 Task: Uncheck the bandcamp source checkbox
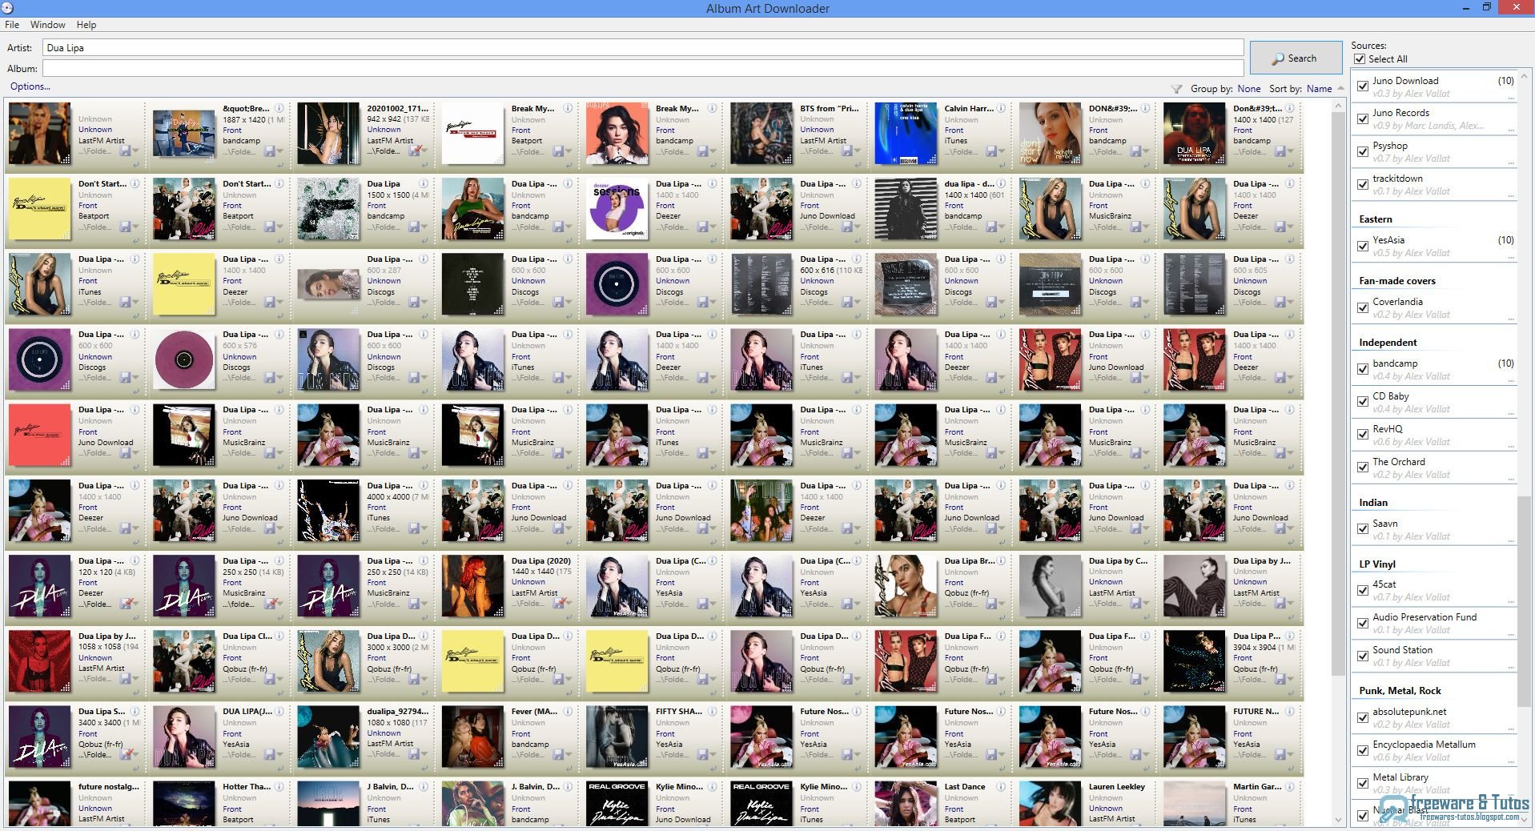click(1364, 369)
